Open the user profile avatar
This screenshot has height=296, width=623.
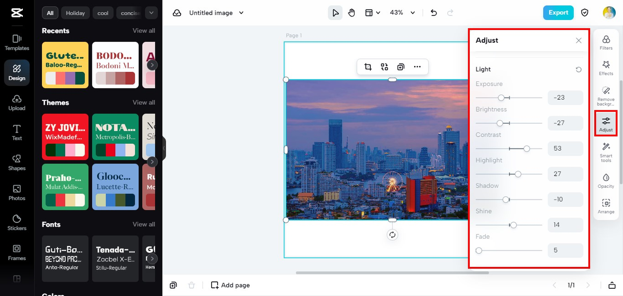[609, 13]
